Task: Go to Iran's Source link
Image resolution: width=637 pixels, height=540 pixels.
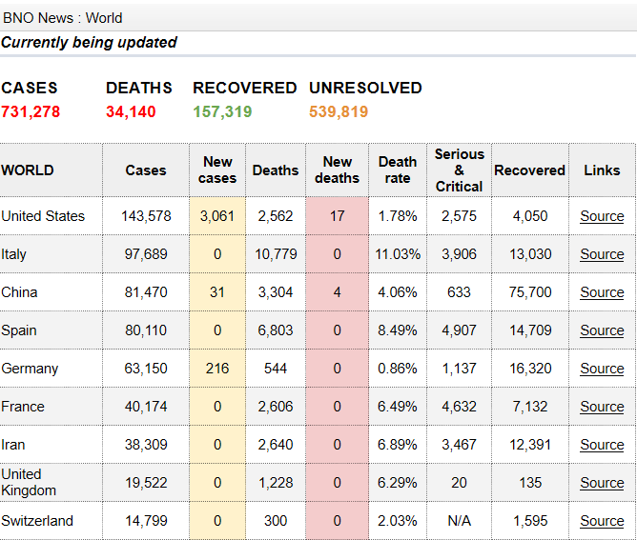Action: [x=602, y=445]
